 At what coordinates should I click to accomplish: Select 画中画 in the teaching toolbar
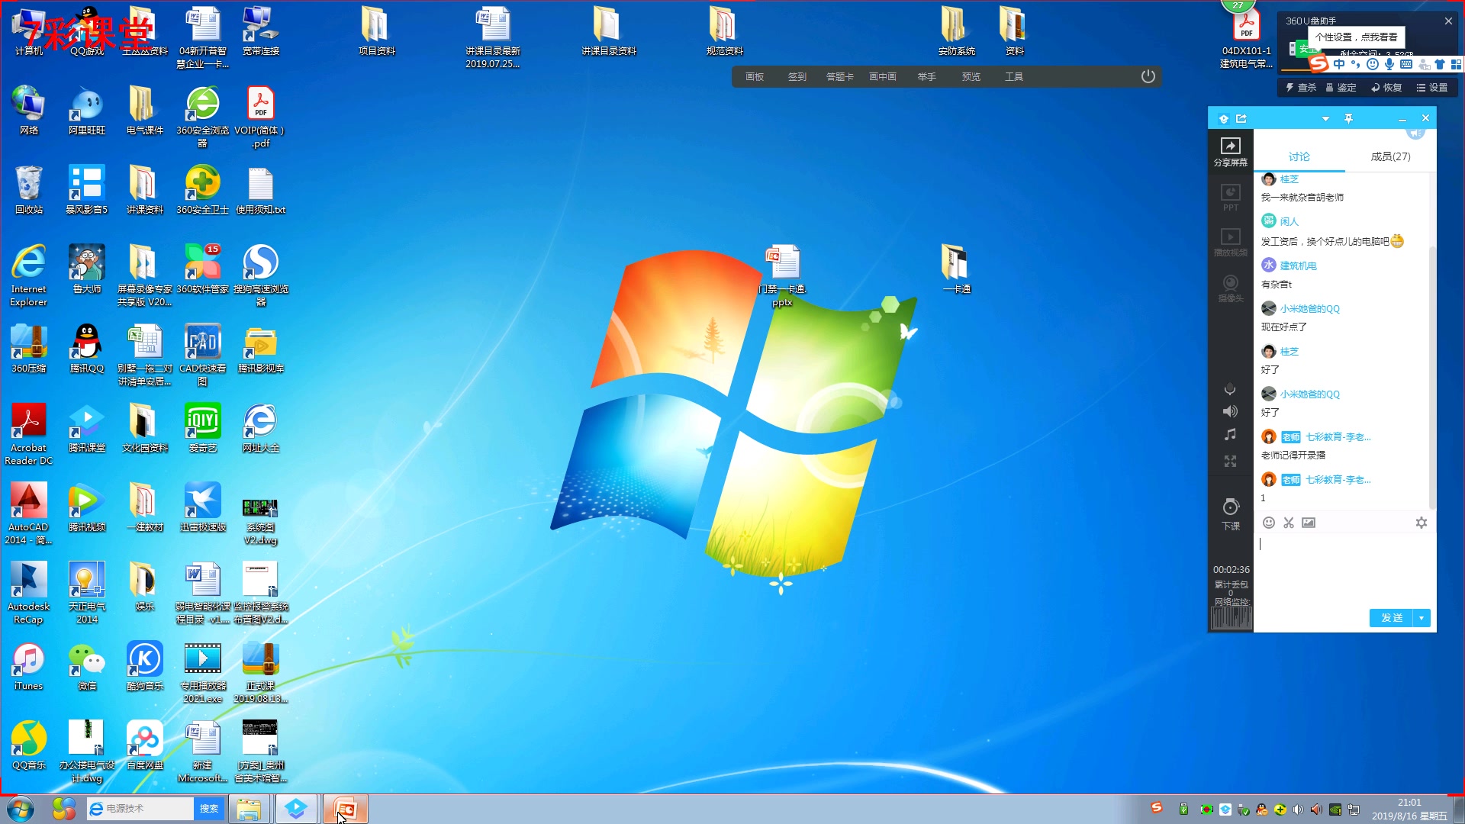coord(883,76)
